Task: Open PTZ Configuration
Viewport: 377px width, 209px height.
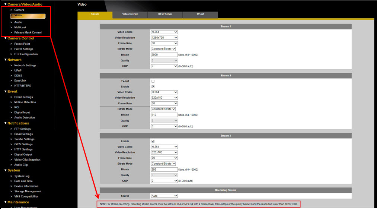Action: [x=26, y=54]
